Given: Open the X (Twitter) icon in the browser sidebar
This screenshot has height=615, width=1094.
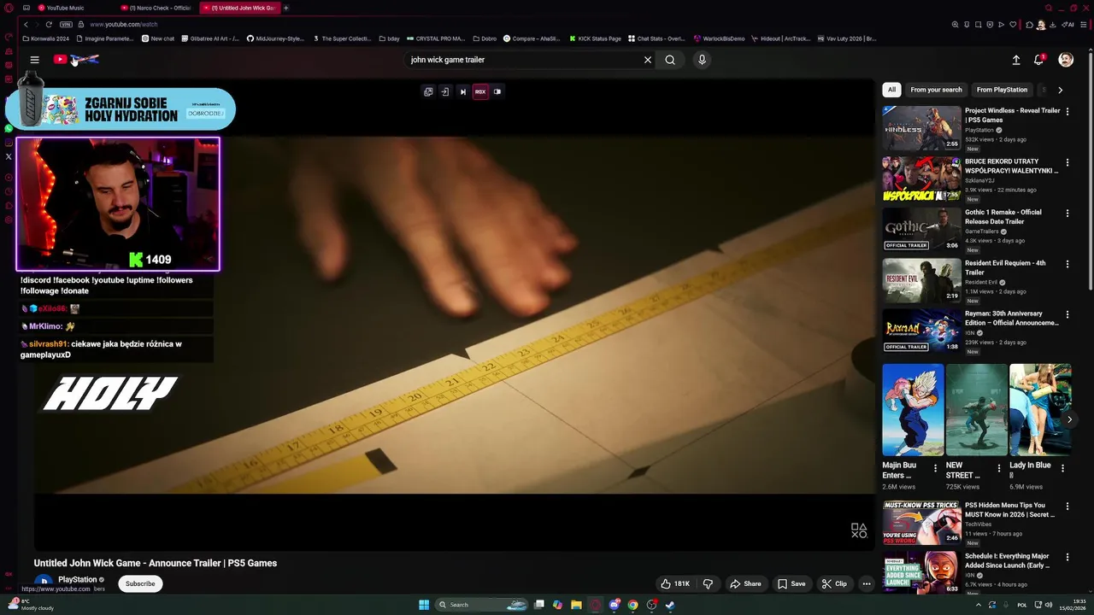Looking at the screenshot, I should 9,156.
